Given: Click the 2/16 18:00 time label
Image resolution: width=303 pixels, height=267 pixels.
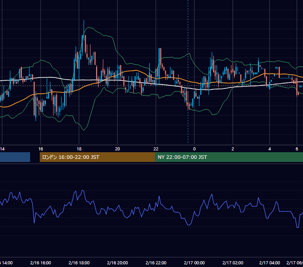Looking at the screenshot, I should 79,263.
